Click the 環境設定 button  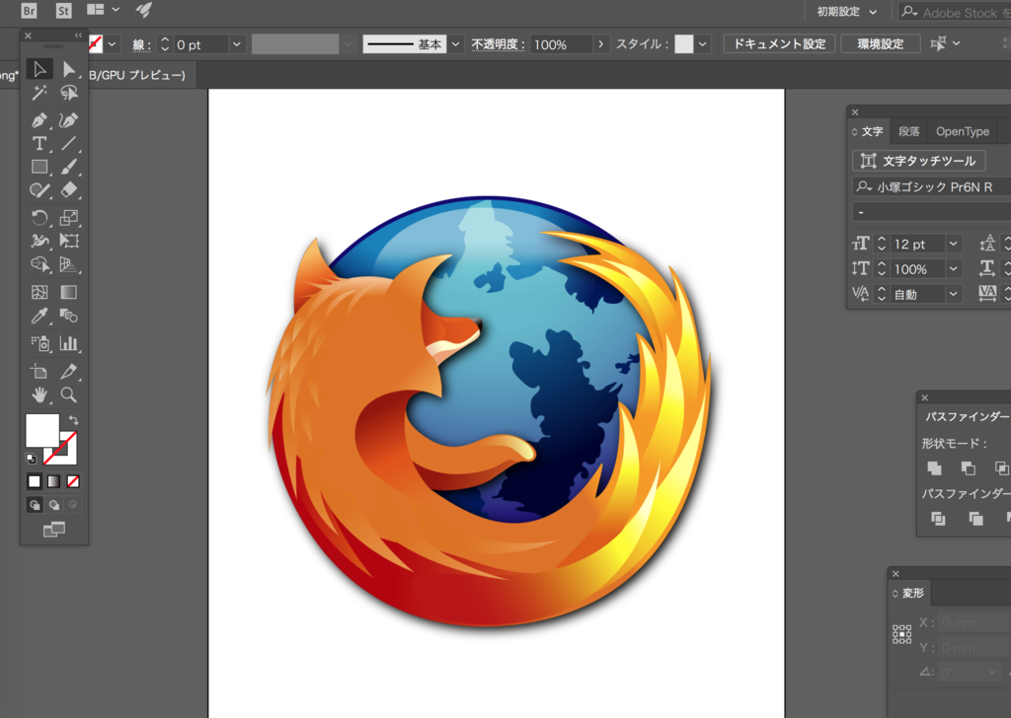click(880, 43)
